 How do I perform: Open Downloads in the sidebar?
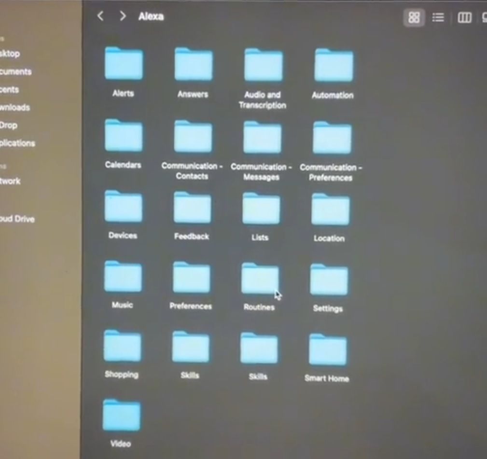click(x=15, y=108)
